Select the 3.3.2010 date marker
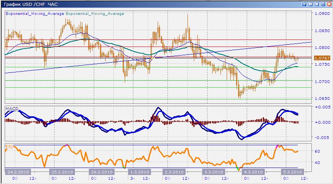 (x=214, y=172)
